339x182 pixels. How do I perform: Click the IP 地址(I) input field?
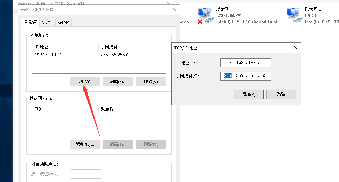point(246,63)
